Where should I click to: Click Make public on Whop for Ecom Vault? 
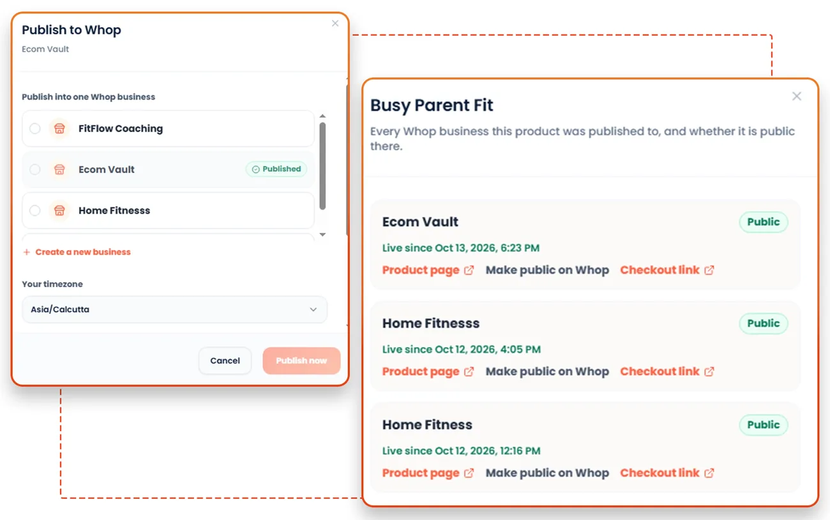(x=547, y=270)
